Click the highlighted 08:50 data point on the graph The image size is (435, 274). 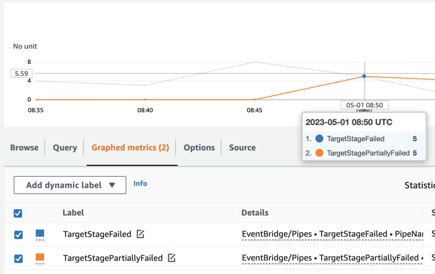pyautogui.click(x=364, y=76)
